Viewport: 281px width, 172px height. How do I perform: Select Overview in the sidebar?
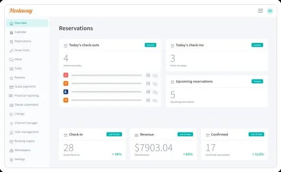(x=27, y=23)
